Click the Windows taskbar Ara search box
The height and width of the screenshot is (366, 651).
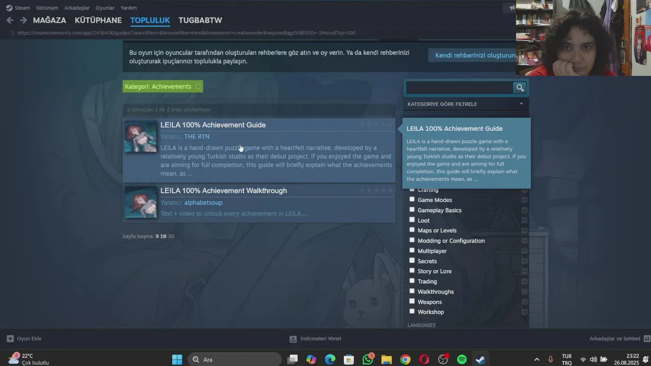tap(234, 359)
